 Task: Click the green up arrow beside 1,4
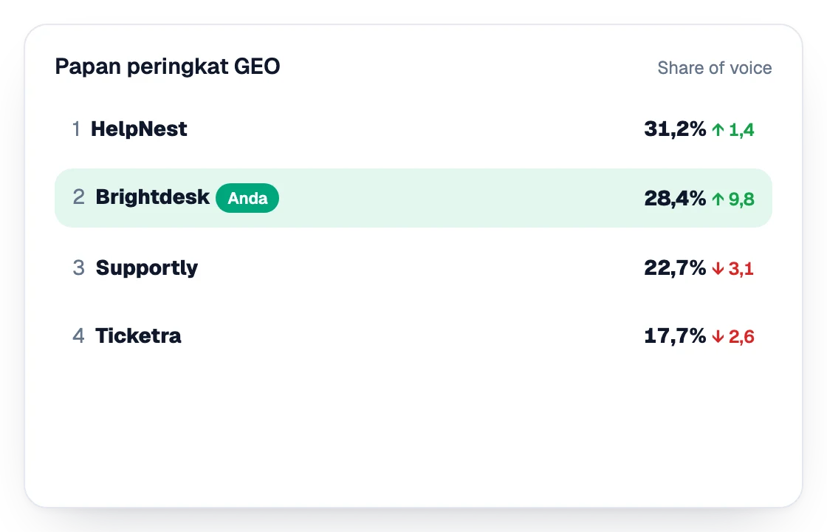click(x=717, y=129)
